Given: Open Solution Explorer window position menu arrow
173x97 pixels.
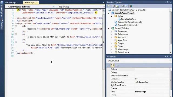Looking at the screenshot, I should (165, 2).
